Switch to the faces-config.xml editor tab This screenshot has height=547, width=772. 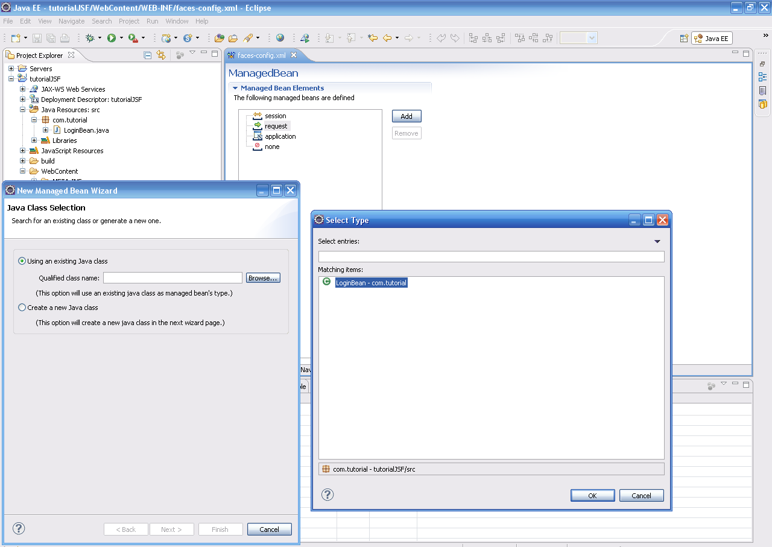pos(261,55)
